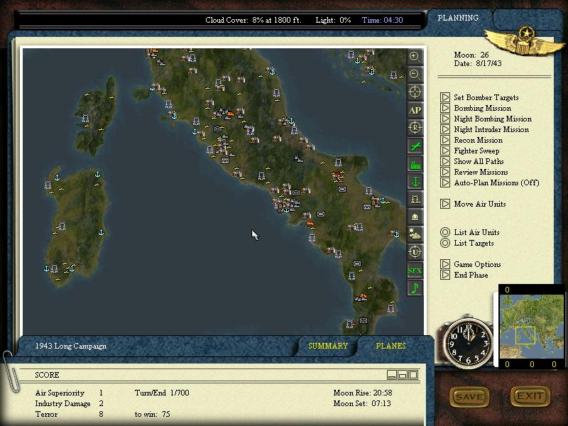
Task: Open Night Intruder Mission
Action: click(x=485, y=129)
